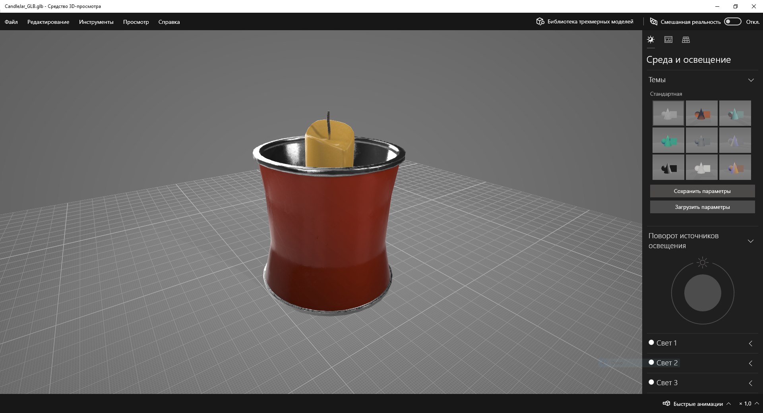
Task: Click the sun icon above light dial
Action: point(703,262)
